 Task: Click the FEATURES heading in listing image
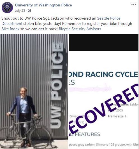click(x=87, y=134)
